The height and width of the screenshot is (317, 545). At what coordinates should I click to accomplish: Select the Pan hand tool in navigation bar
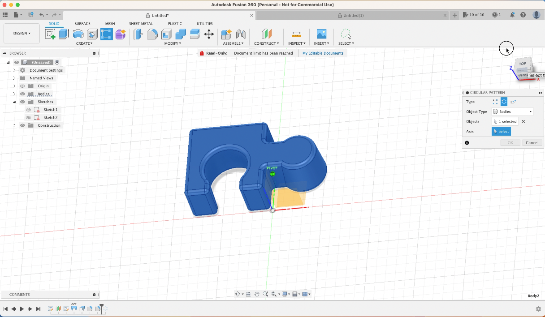tap(257, 294)
